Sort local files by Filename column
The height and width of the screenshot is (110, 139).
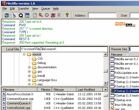(20, 89)
